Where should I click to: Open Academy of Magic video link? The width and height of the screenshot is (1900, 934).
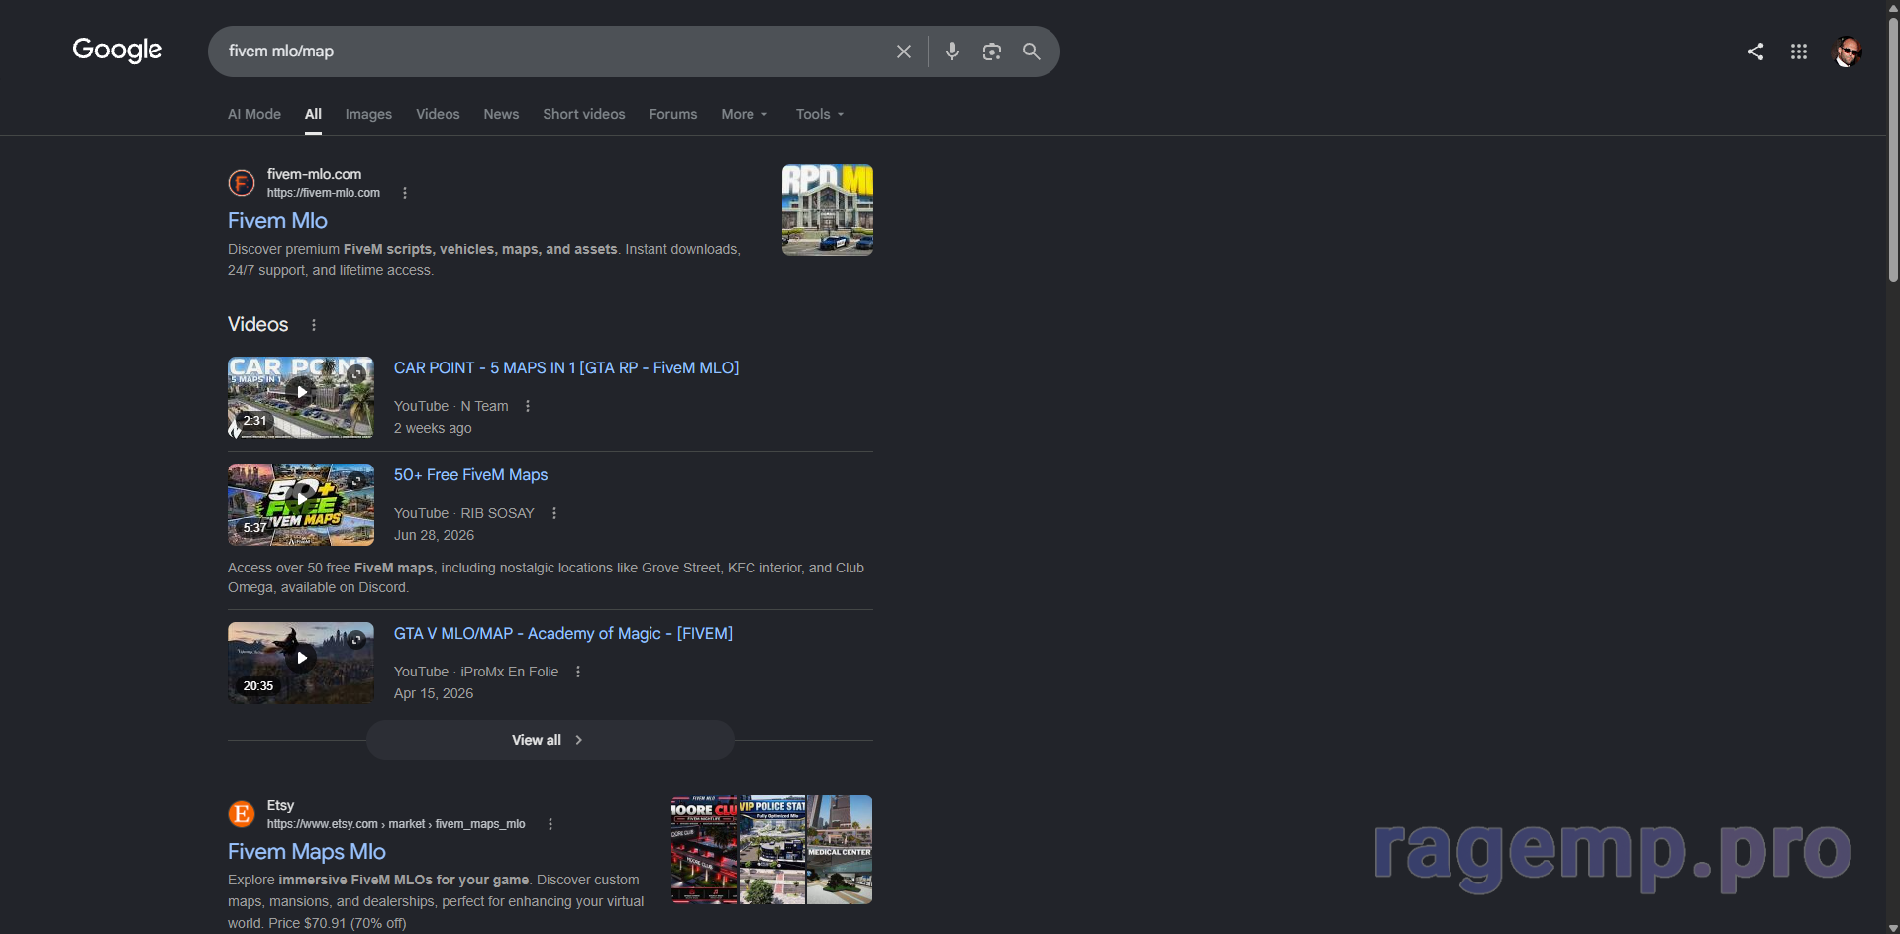pos(563,633)
